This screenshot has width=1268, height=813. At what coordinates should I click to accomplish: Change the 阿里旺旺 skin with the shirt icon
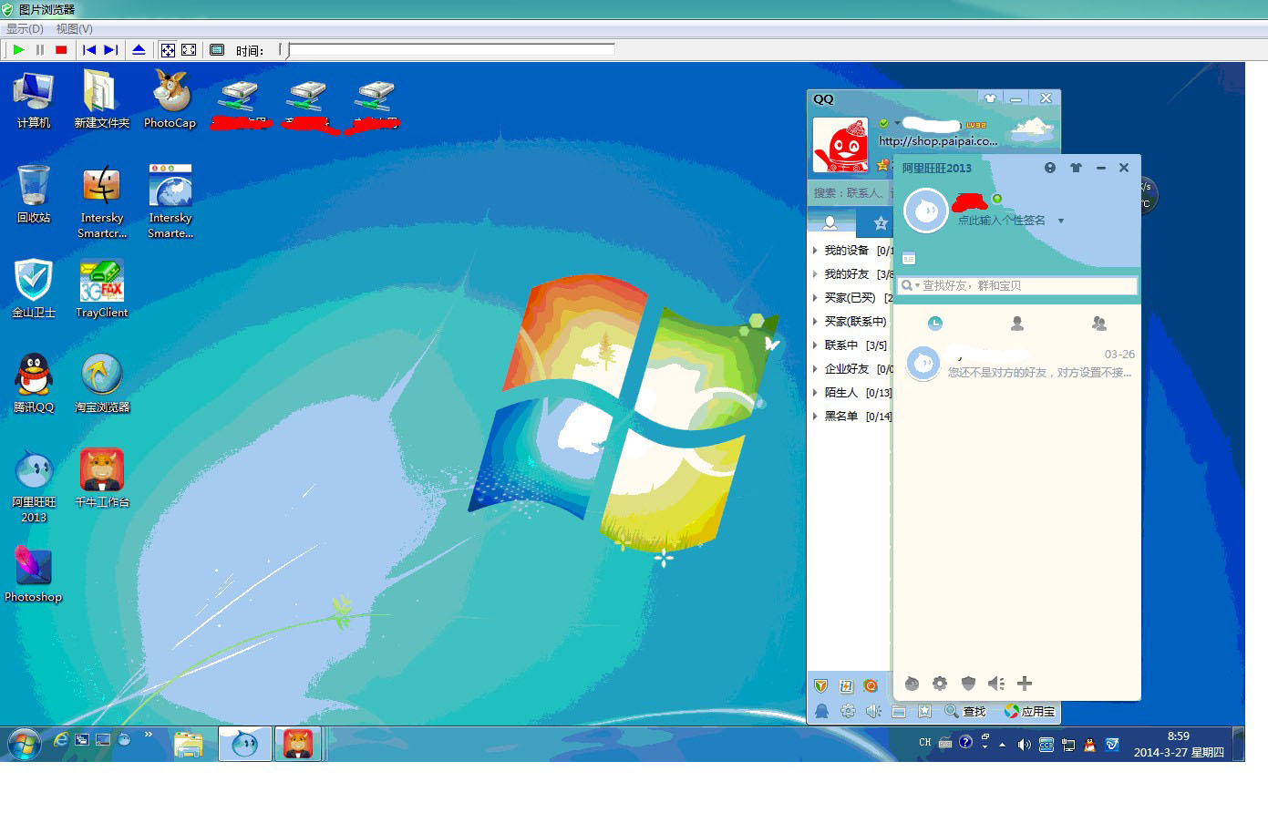coord(1076,168)
